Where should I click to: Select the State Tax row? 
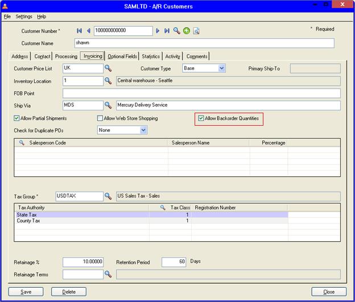151,214
